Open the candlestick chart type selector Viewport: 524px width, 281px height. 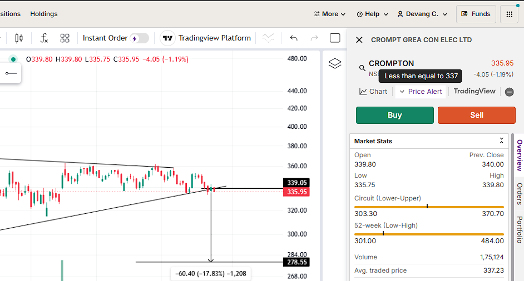19,38
